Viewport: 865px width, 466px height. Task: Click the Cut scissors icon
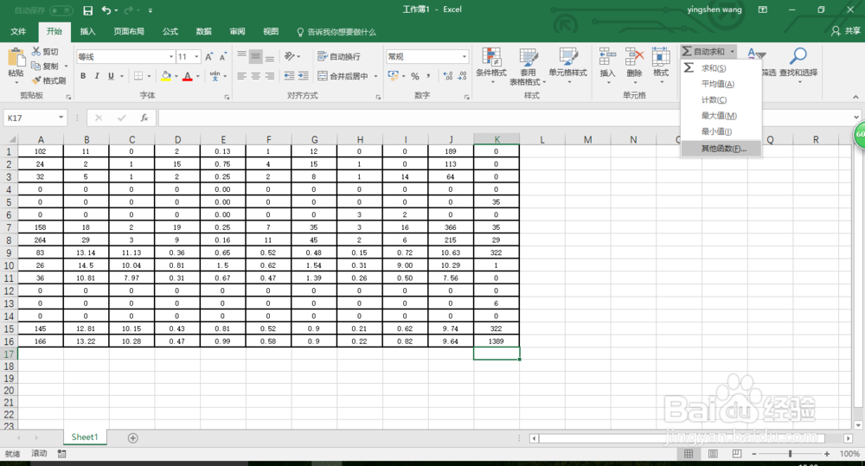36,51
